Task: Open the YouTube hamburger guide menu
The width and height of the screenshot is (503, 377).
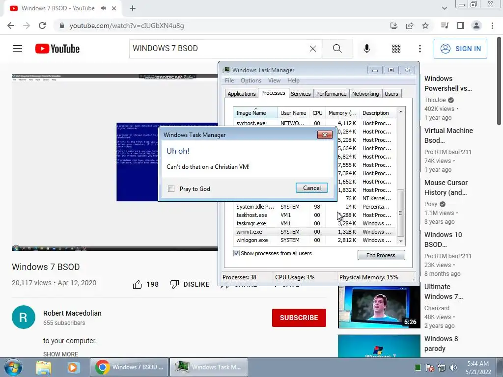Action: [18, 49]
